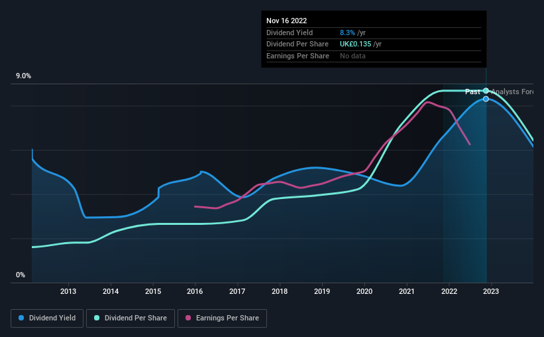This screenshot has height=337, width=544.
Task: Click the blue Dividend Yield data point marker
Action: click(x=486, y=99)
